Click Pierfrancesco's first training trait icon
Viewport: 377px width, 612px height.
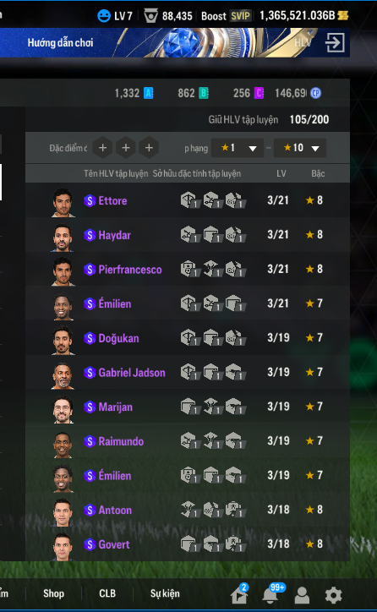pyautogui.click(x=189, y=269)
